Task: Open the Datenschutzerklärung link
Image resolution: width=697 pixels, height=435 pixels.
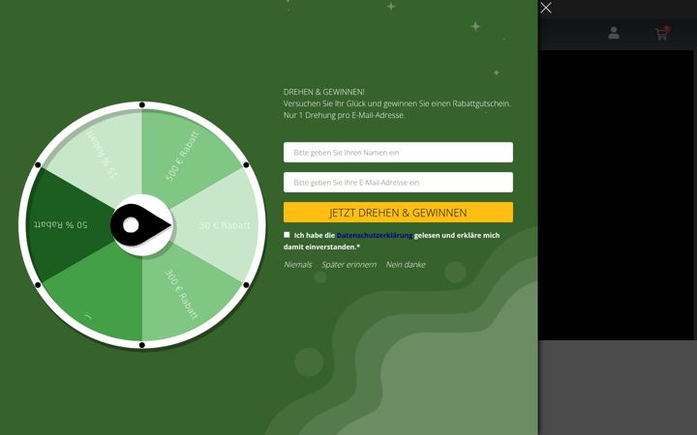Action: click(375, 235)
